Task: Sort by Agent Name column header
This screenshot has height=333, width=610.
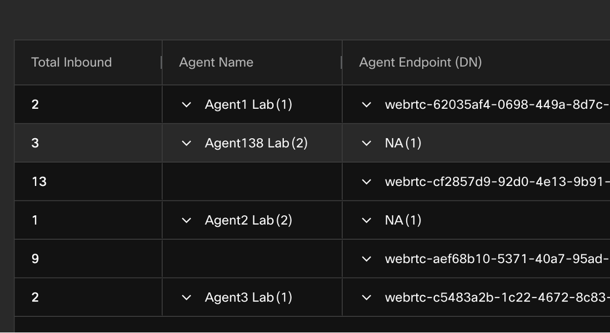Action: click(x=216, y=62)
